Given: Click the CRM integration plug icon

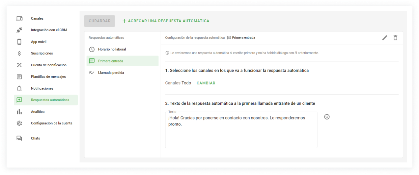Looking at the screenshot, I should [x=19, y=30].
